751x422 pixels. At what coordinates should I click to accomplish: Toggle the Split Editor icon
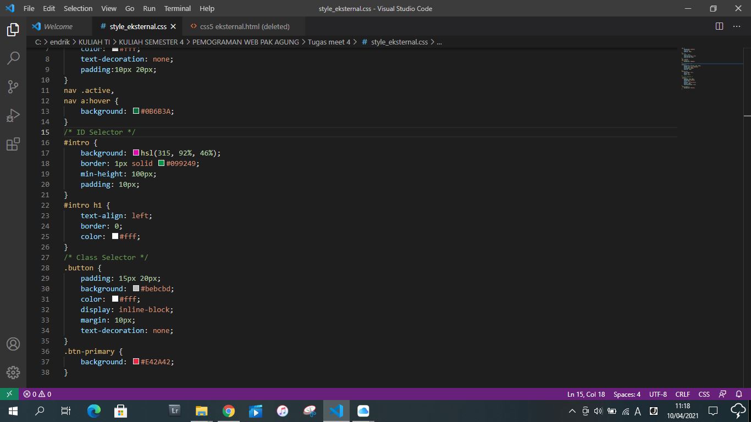(x=719, y=26)
